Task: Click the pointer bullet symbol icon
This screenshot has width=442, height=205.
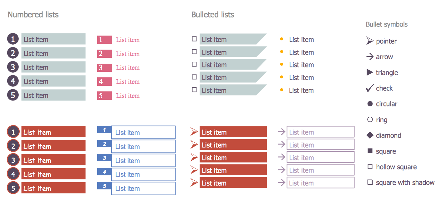Action: point(370,41)
